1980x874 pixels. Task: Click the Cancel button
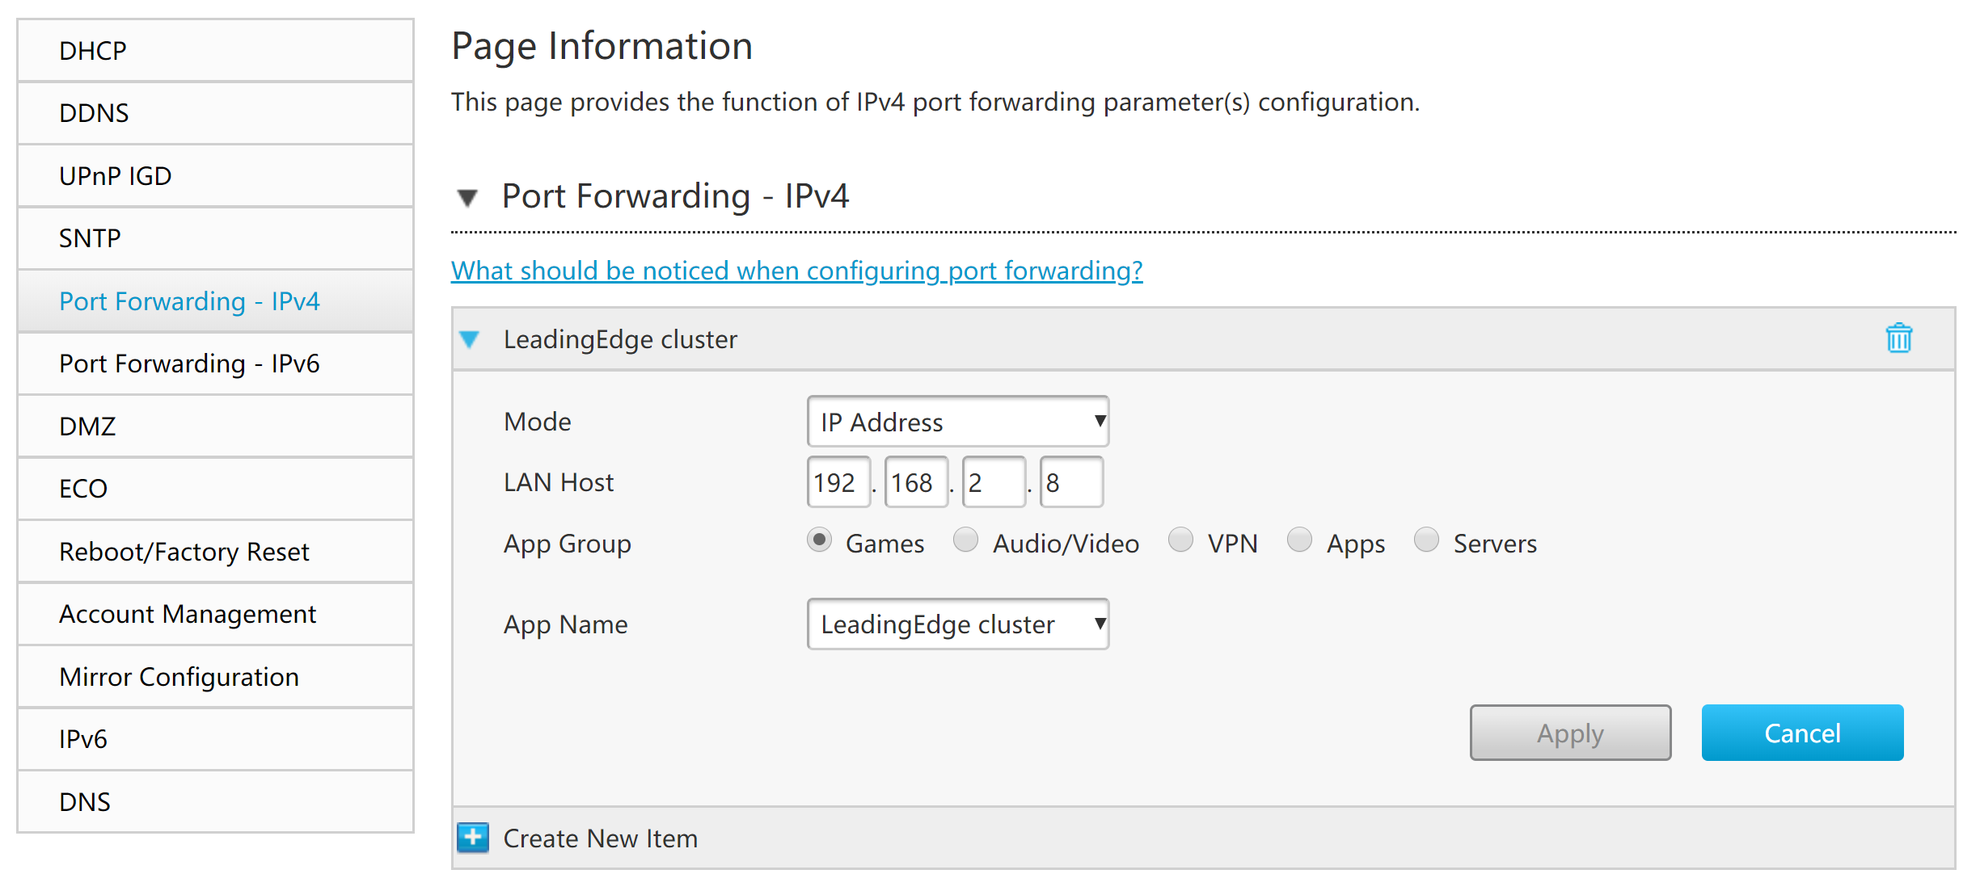click(x=1802, y=733)
